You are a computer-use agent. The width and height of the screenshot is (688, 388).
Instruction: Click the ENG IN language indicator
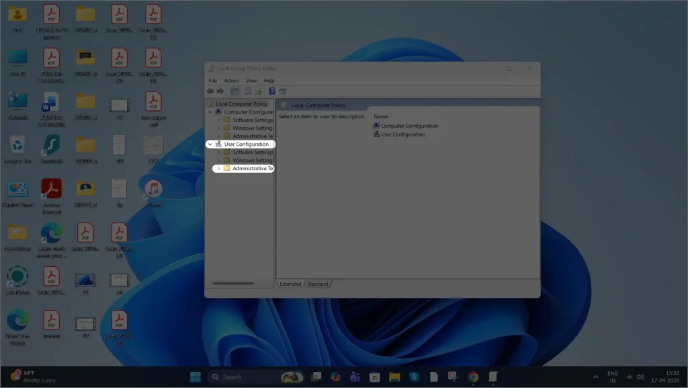[613, 377]
